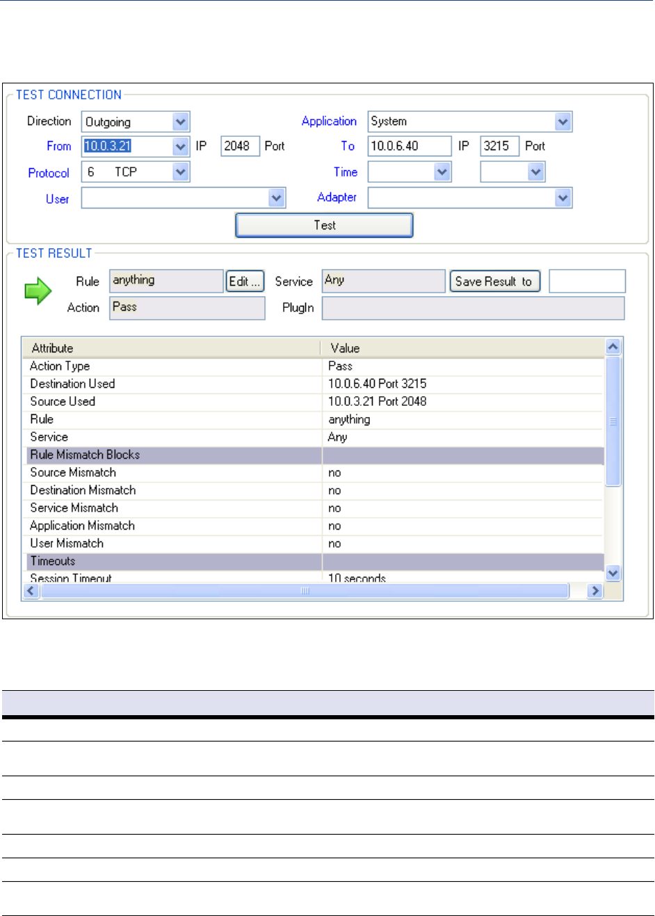Click the Attribute column header
Screen dimensions: 655x916
(x=172, y=348)
